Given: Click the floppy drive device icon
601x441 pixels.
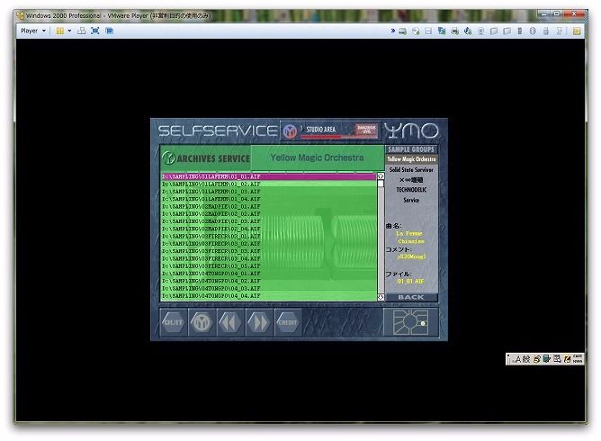Looking at the screenshot, I should click(428, 31).
